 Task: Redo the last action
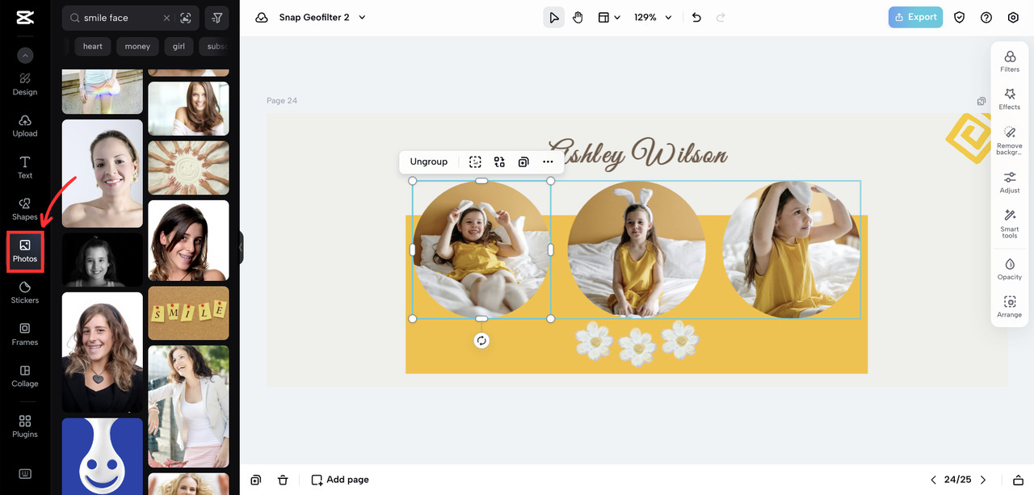[x=721, y=17]
